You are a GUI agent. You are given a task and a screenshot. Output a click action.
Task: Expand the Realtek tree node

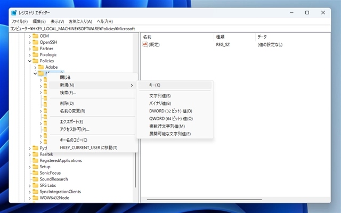click(x=30, y=155)
